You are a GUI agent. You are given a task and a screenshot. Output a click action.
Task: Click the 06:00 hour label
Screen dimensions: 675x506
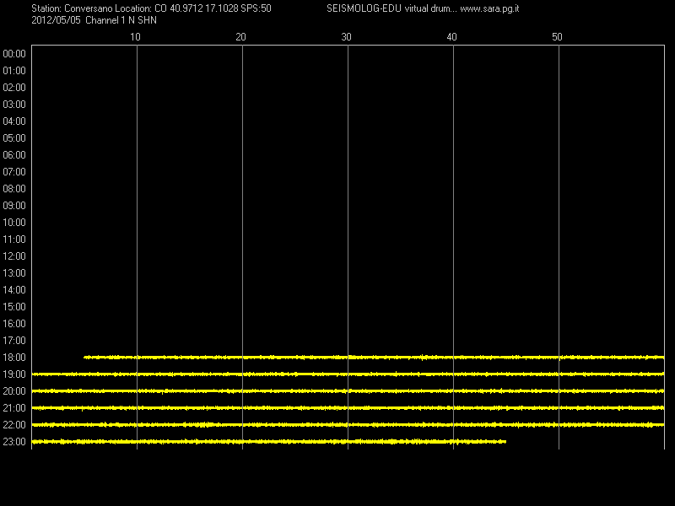(14, 155)
